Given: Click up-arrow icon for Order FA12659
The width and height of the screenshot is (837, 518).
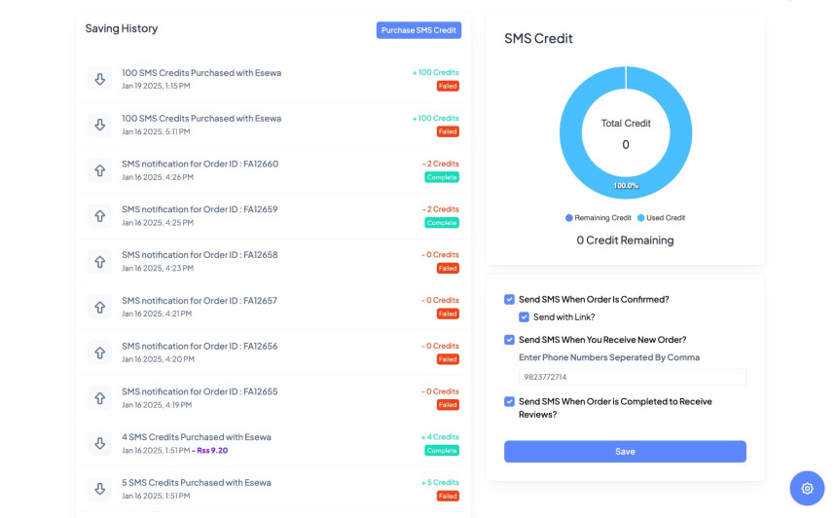Looking at the screenshot, I should click(x=99, y=216).
